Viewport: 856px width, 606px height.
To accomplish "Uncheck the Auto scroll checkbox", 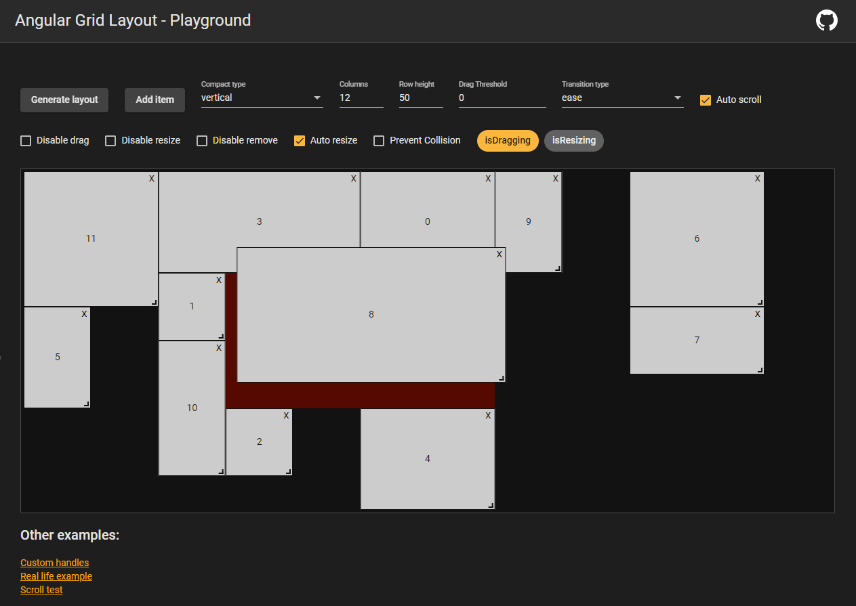I will coord(706,100).
